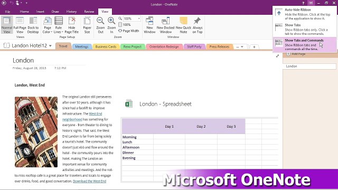
Task: Open the Travel section tab
Action: pos(63,46)
